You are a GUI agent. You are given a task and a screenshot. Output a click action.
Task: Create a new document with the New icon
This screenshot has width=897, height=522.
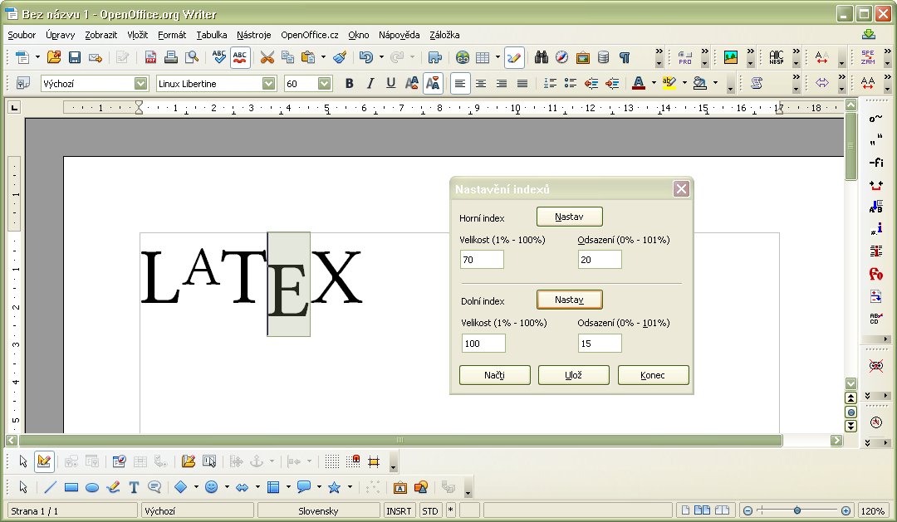coord(22,57)
